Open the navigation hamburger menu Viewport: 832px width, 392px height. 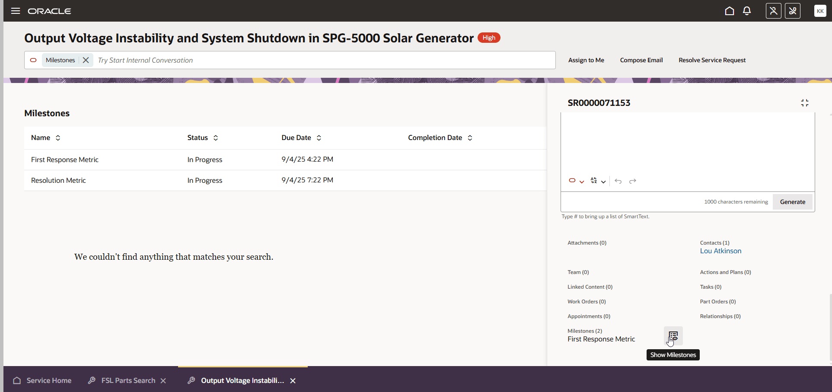16,11
